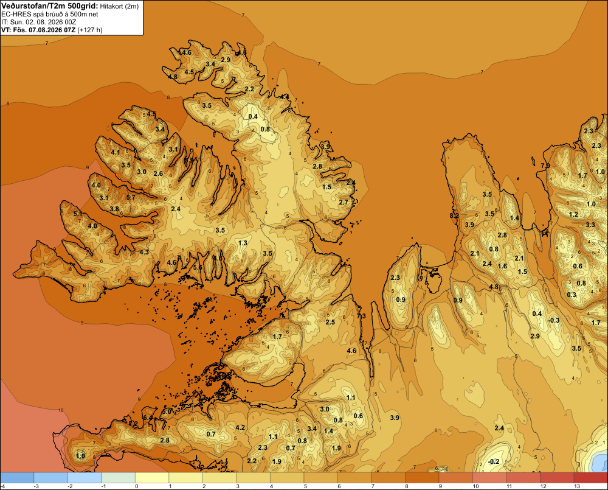The height and width of the screenshot is (490, 608).
Task: Click the legend tick label 13
Action: [577, 486]
